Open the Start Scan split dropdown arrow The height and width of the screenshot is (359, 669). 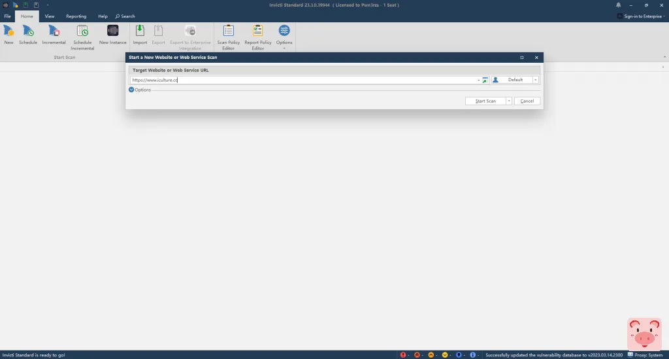tap(508, 101)
